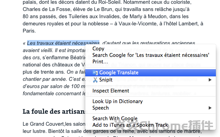Click the SnipIt scissors icon
Screen dimensions: 220x137
tap(95, 80)
